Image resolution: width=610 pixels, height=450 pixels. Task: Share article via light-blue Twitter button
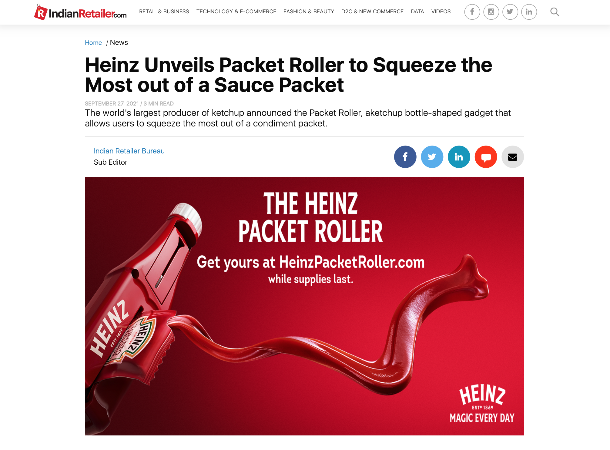pyautogui.click(x=432, y=157)
